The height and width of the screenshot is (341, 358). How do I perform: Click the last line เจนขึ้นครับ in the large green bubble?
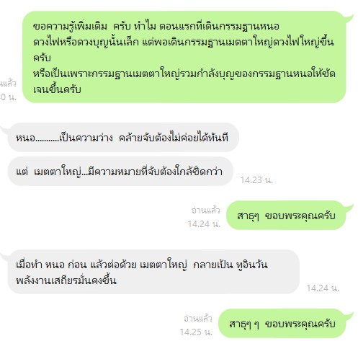57,89
